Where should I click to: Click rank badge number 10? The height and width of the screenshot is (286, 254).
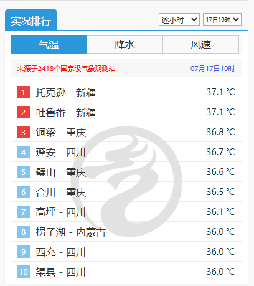[x=24, y=272]
